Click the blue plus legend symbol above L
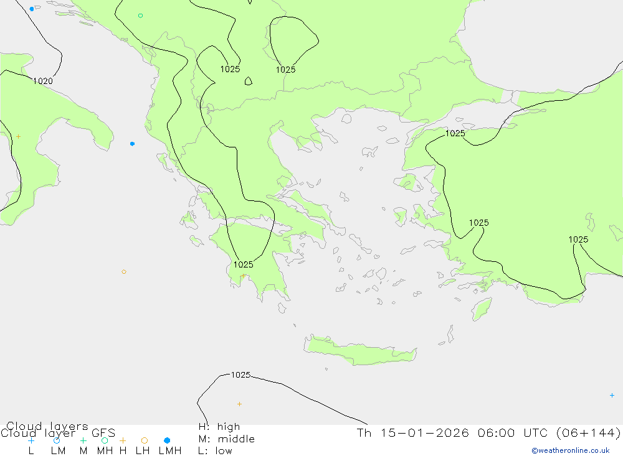 [31, 440]
